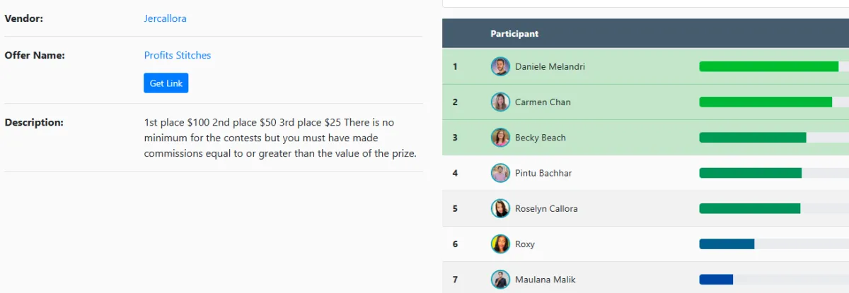The height and width of the screenshot is (293, 849).
Task: Click the Get Link button
Action: click(x=166, y=83)
